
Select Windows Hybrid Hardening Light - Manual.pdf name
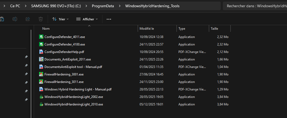pyautogui.click(x=78, y=89)
